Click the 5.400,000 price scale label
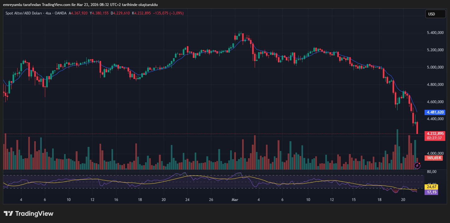 pyautogui.click(x=435, y=33)
